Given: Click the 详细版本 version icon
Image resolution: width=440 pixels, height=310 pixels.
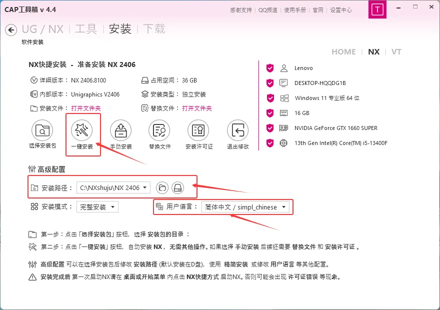Looking at the screenshot, I should point(33,80).
